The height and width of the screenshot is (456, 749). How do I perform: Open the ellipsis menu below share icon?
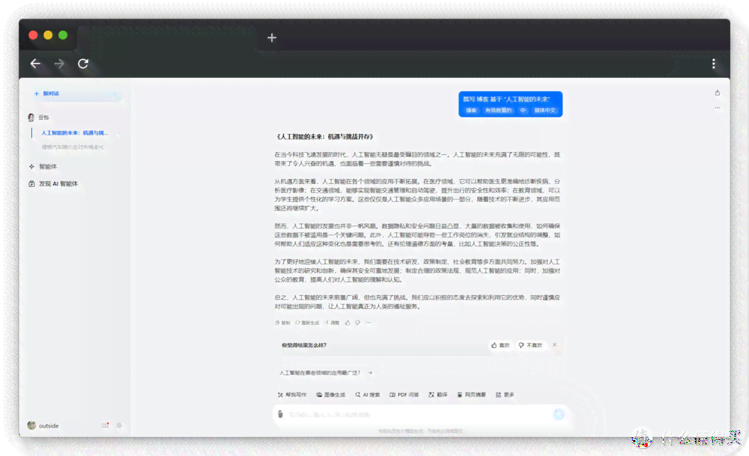(717, 108)
